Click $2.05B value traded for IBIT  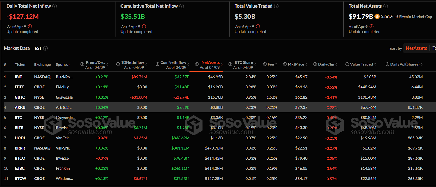click(x=370, y=77)
